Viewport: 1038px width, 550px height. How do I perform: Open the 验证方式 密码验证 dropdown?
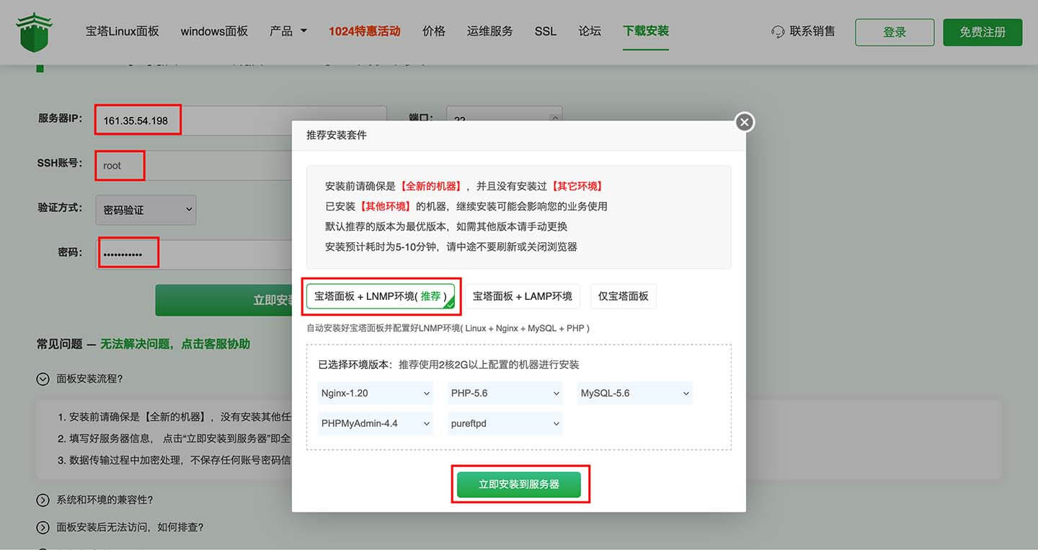click(x=146, y=210)
